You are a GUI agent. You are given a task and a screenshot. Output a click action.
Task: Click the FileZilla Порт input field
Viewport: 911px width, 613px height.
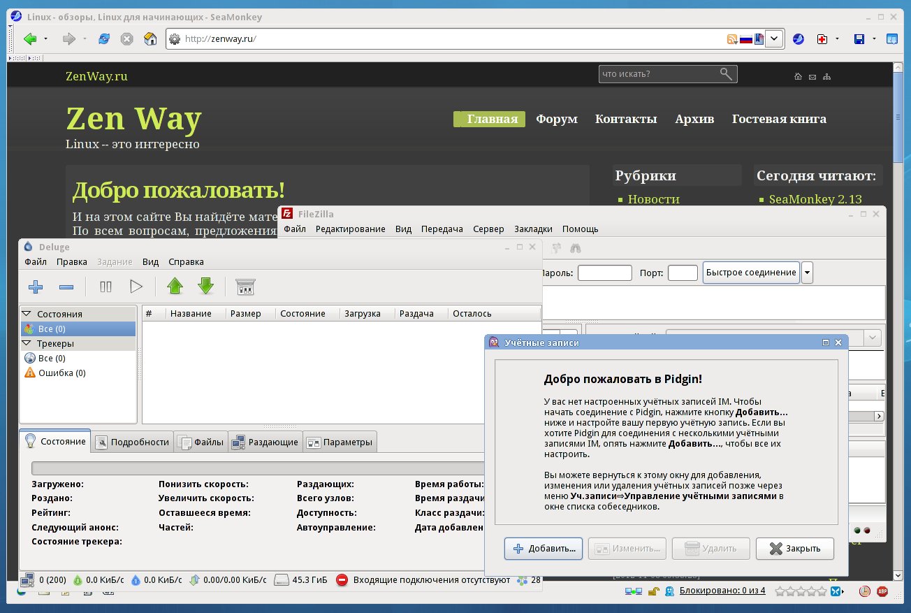[683, 273]
